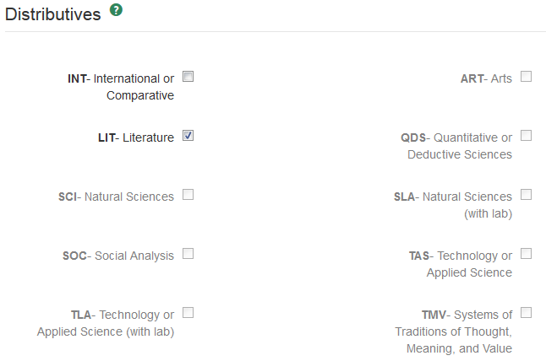The height and width of the screenshot is (361, 546).
Task: Click the Distributives section heading
Action: [52, 14]
